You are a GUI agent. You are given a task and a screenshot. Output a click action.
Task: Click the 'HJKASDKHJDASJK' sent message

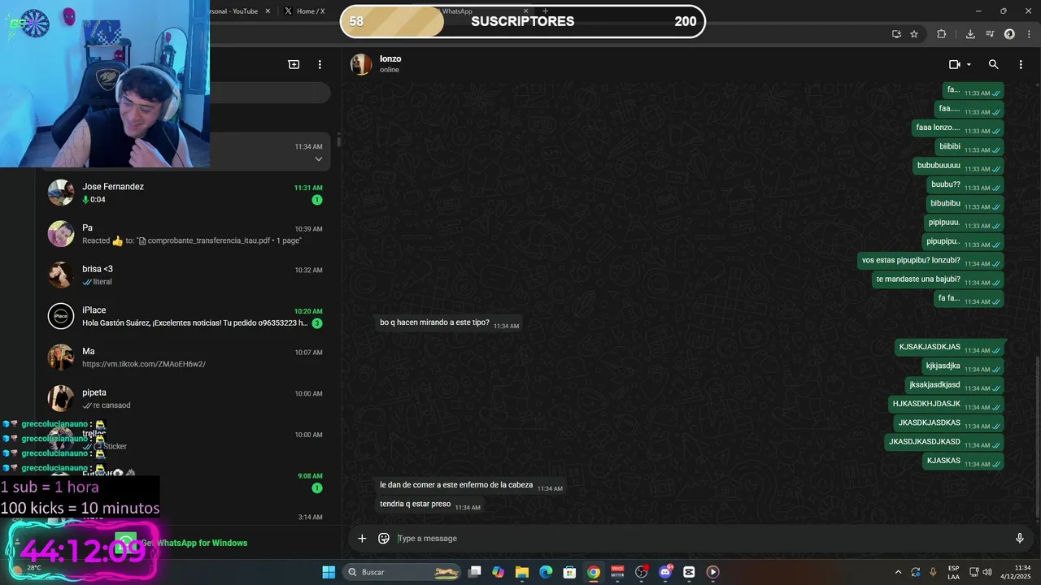click(x=945, y=404)
